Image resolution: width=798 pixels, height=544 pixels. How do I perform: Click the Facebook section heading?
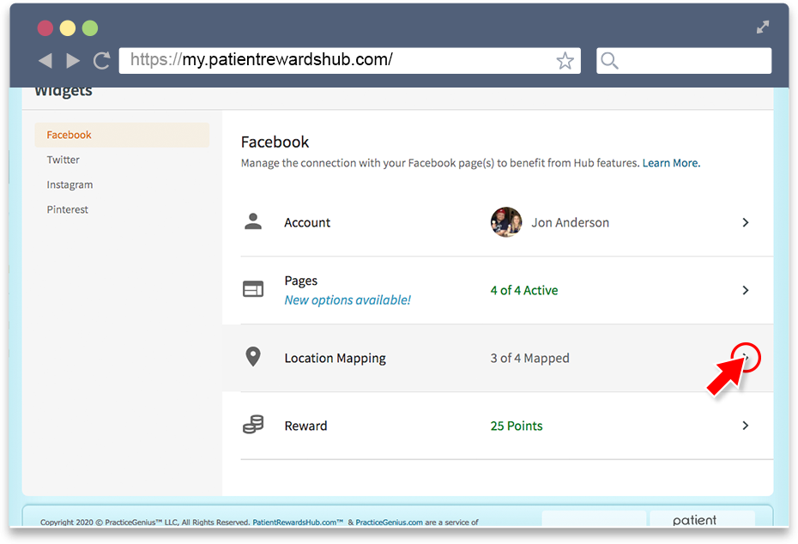click(275, 142)
